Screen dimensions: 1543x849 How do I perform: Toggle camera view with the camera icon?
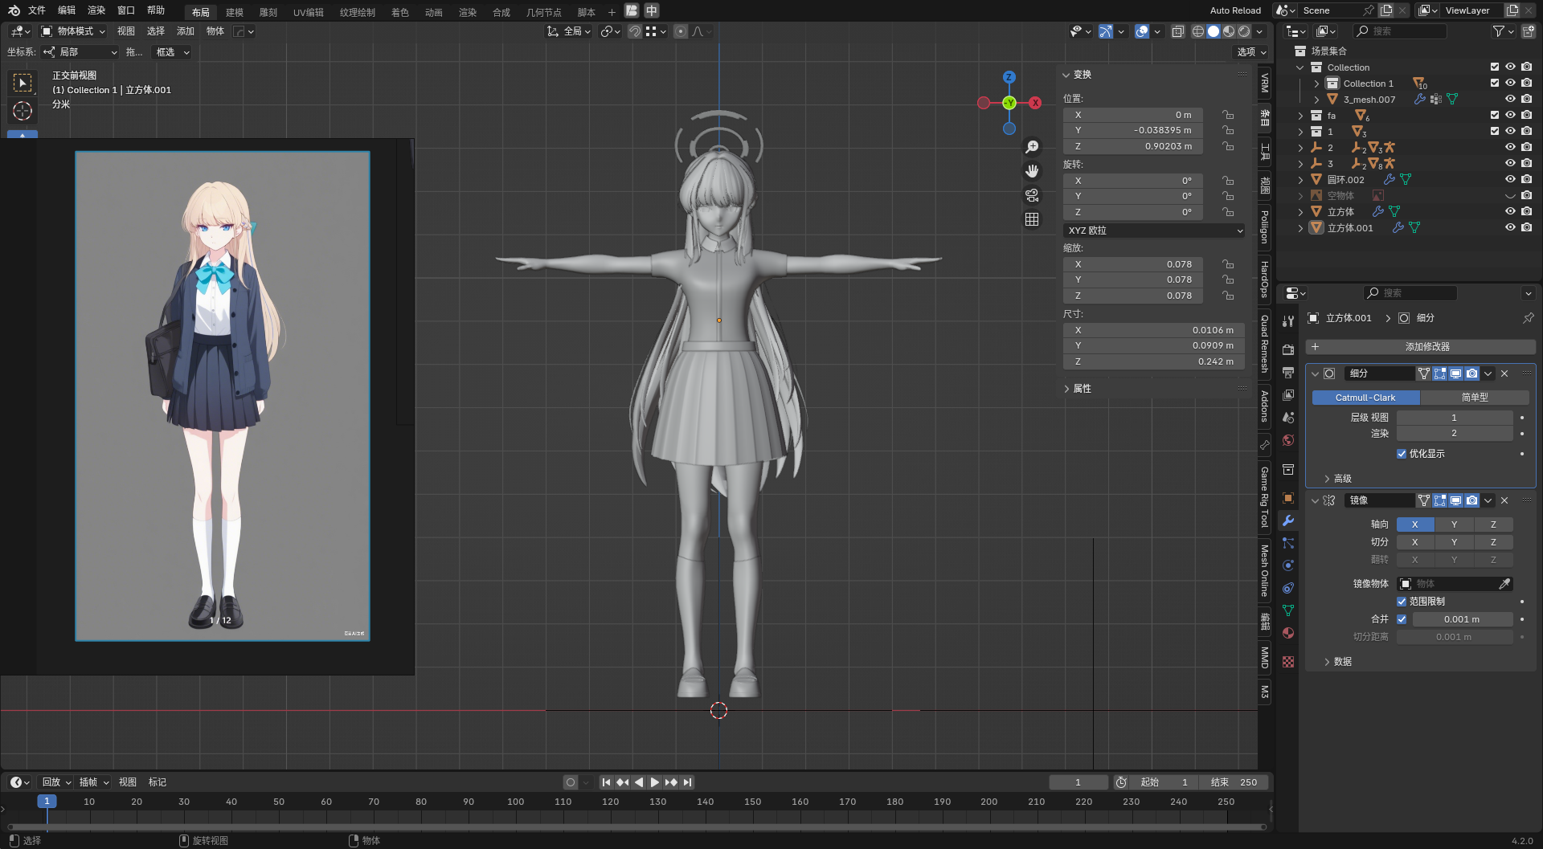[1032, 195]
